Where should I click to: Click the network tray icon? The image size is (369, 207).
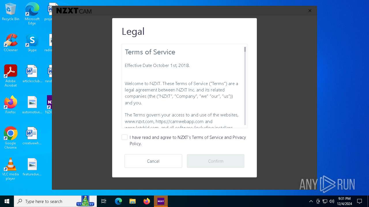tap(325, 201)
